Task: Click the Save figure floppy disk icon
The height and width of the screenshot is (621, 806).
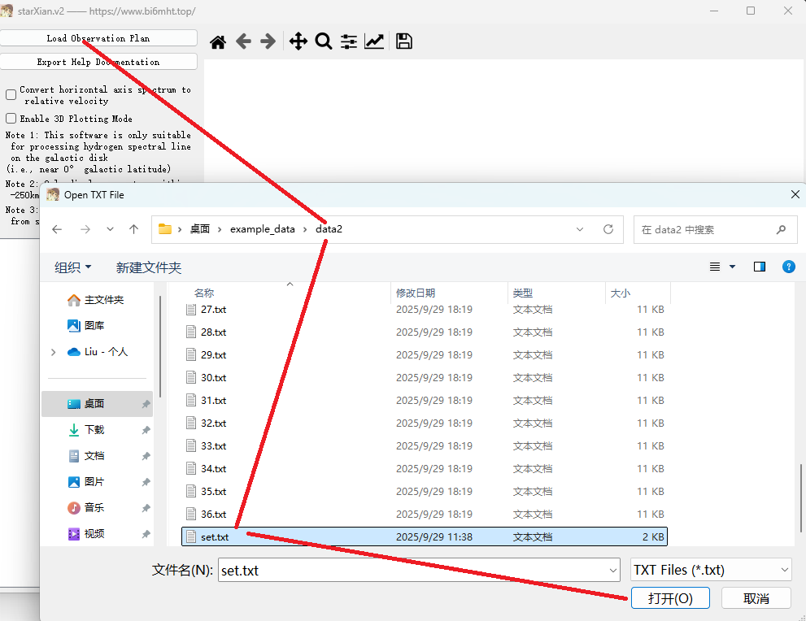Action: pos(404,42)
